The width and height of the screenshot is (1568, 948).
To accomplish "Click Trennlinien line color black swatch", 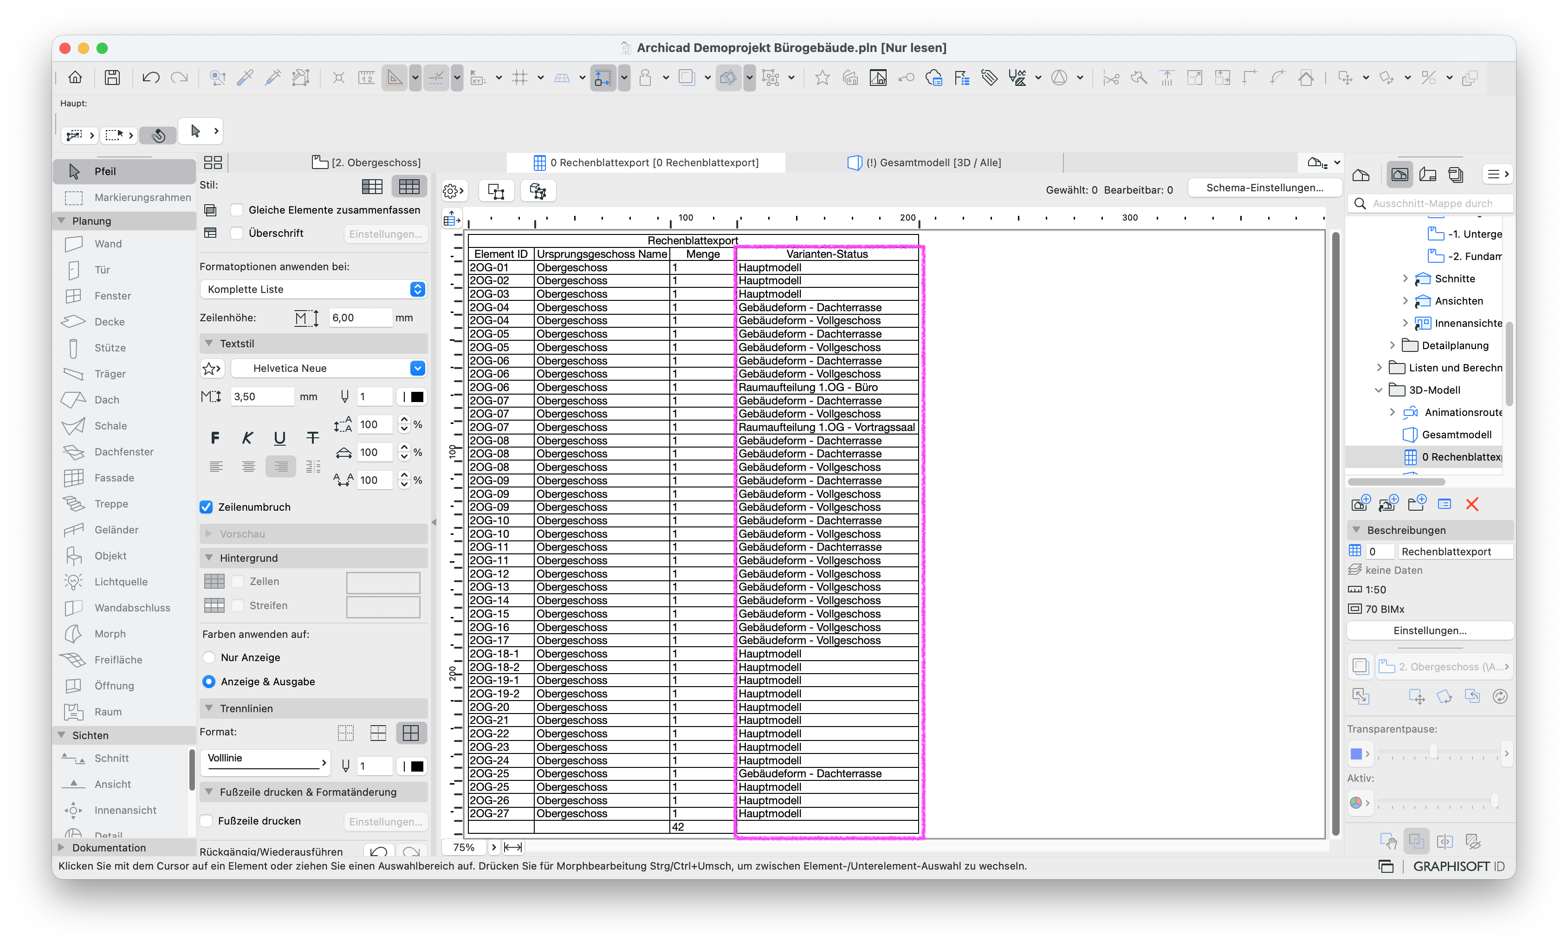I will pos(417,766).
